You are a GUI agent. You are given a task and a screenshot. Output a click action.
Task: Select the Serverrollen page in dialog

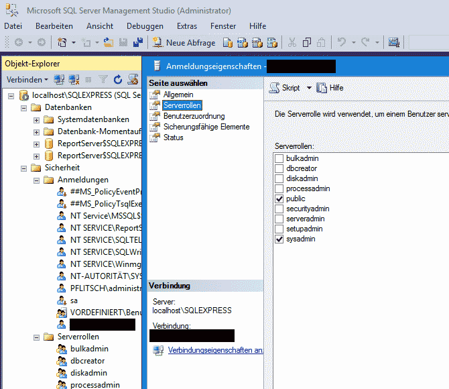tap(182, 105)
